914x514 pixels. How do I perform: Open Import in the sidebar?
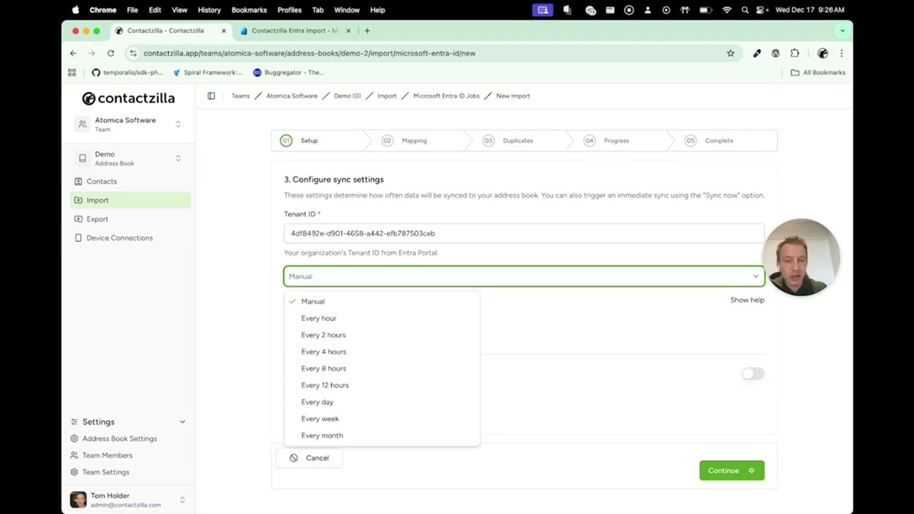coord(130,200)
